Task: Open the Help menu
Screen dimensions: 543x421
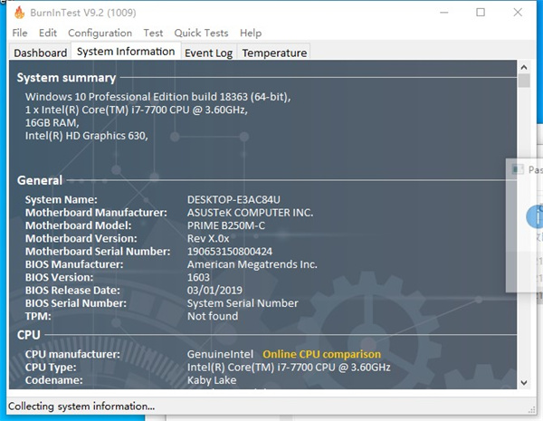Action: pos(251,33)
